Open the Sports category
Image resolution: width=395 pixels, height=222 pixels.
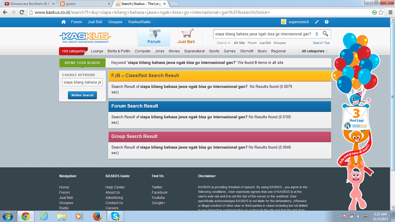coord(214,51)
